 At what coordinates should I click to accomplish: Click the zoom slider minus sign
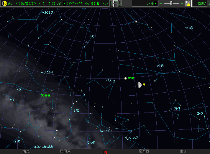point(161,4)
